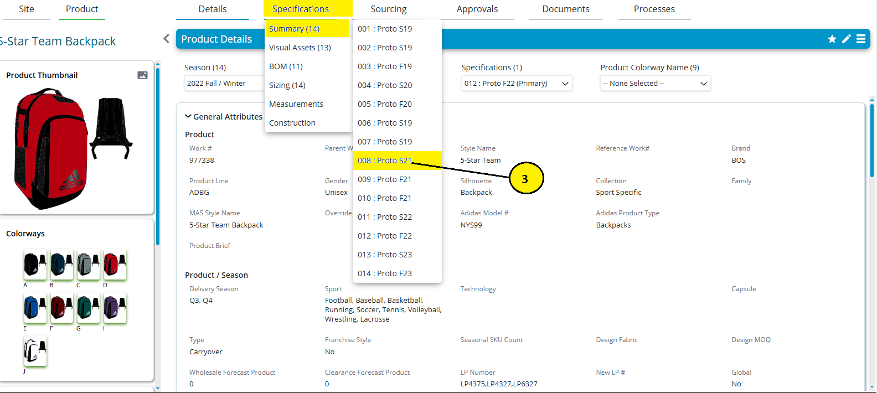The height and width of the screenshot is (393, 877).
Task: Choose Measurements menu item
Action: (x=308, y=104)
